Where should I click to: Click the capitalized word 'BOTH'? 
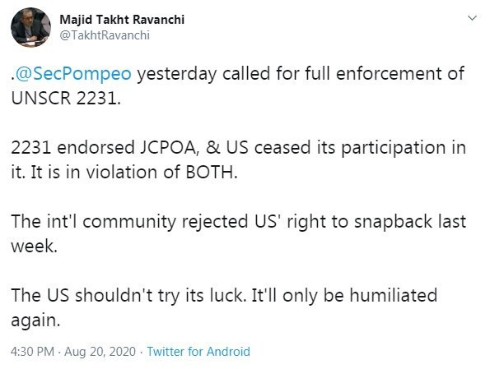[212, 172]
